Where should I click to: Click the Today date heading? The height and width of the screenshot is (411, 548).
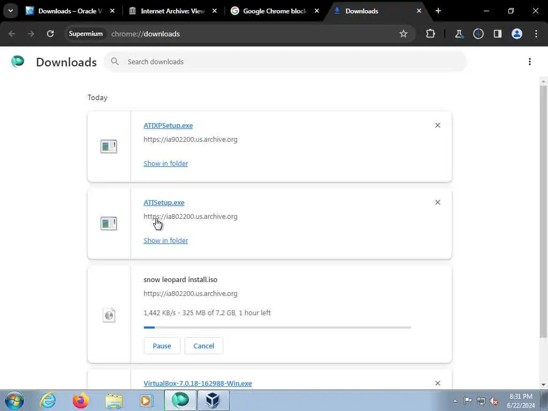pos(97,97)
